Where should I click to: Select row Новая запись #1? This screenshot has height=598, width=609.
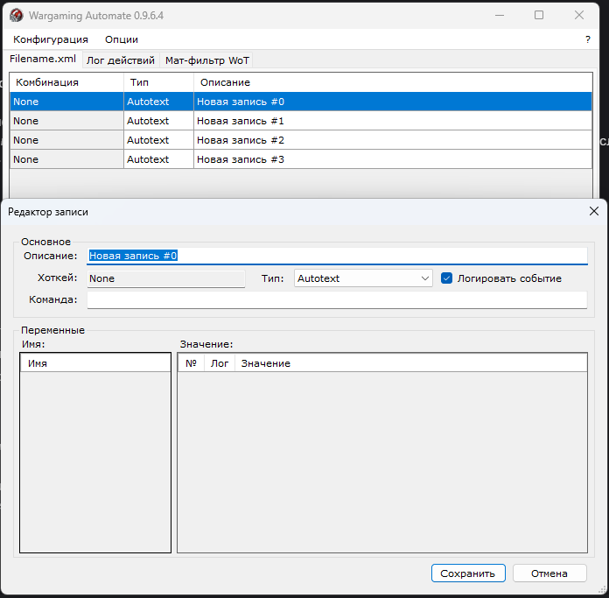pos(301,121)
